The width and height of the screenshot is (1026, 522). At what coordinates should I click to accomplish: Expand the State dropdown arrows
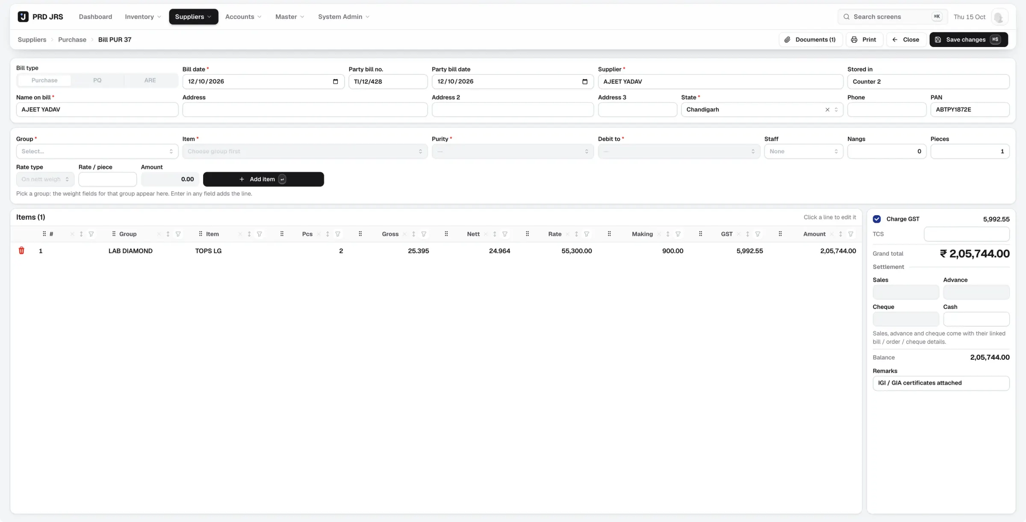836,110
